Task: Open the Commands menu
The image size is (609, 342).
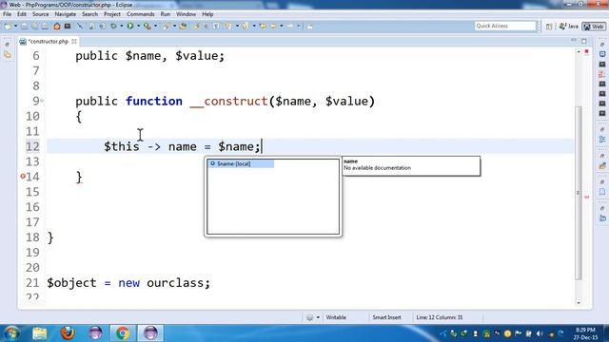Action: [x=140, y=14]
